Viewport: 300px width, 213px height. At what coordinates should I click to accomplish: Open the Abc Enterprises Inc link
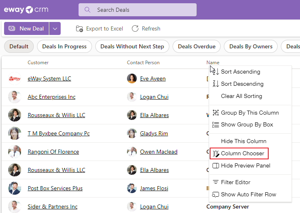[51, 97]
